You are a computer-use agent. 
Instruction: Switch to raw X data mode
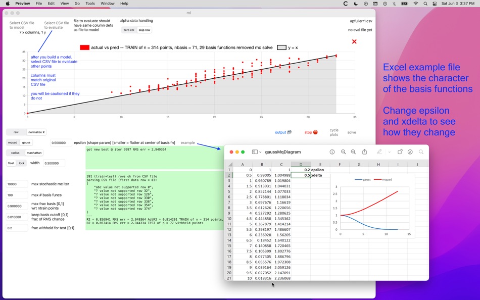[x=16, y=132]
